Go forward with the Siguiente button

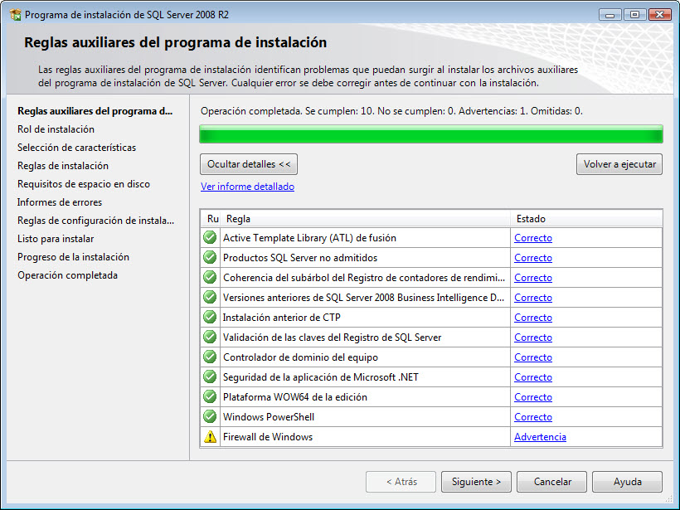pyautogui.click(x=476, y=482)
